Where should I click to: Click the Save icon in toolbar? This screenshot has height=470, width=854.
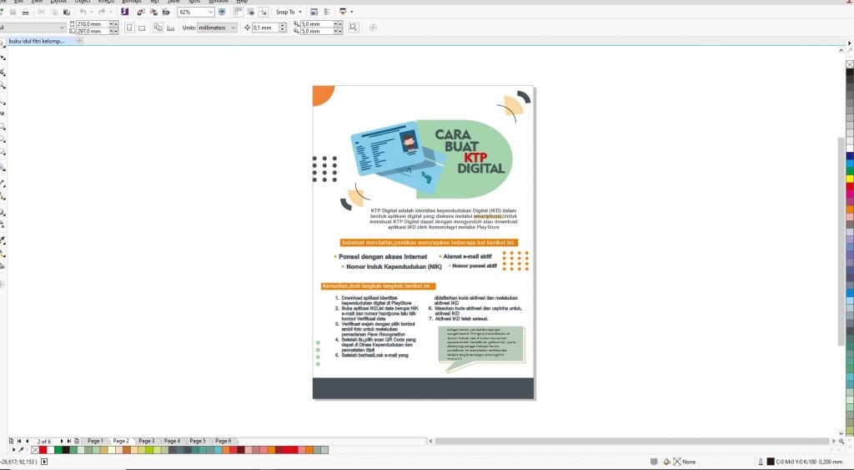pos(13,12)
